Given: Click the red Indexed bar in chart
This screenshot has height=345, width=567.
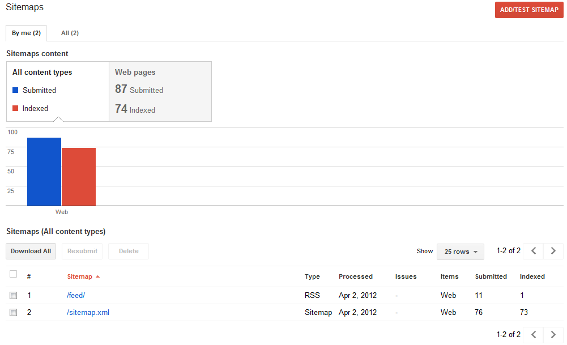Looking at the screenshot, I should tap(79, 177).
